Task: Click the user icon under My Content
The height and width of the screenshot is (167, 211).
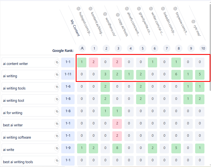Action: click(82, 48)
